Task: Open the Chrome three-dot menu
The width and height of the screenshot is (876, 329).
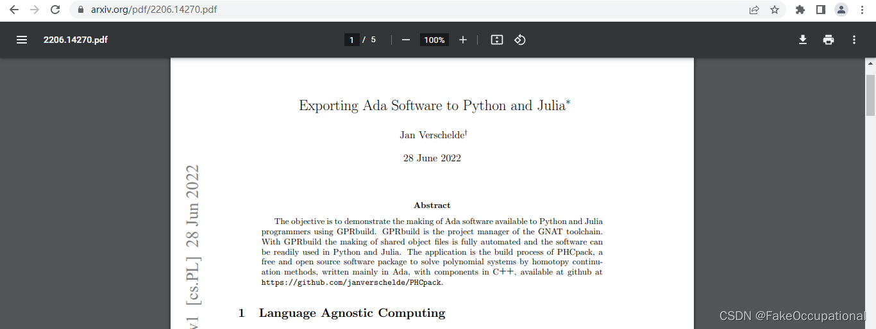Action: 861,10
